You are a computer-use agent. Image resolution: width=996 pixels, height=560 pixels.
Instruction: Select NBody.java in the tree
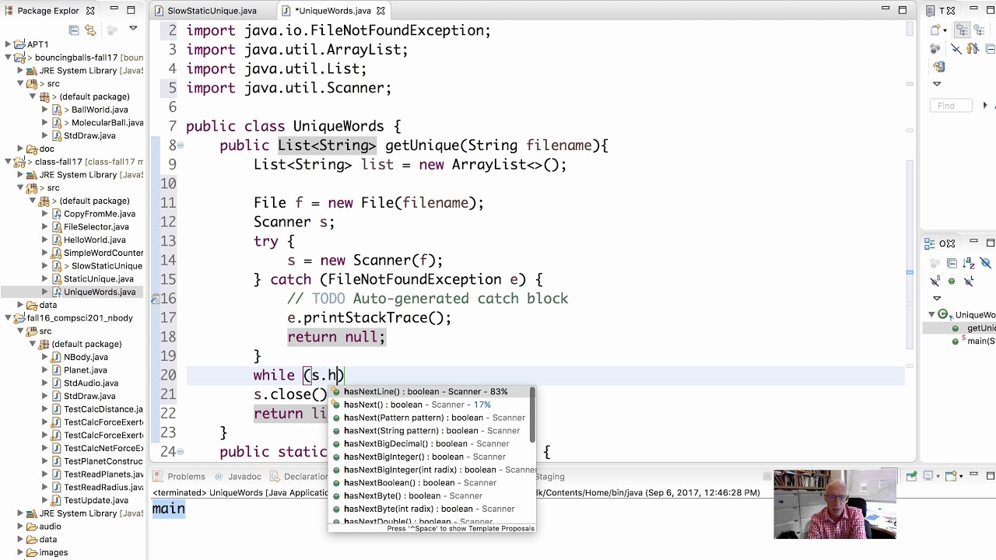tap(85, 357)
